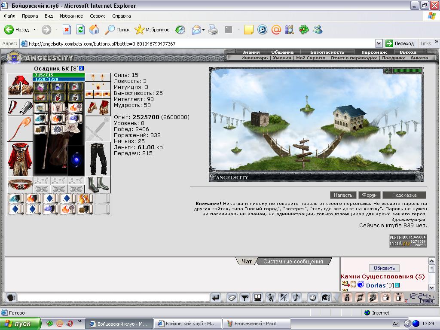
Task: Click the chat message input field
Action: tap(113, 297)
